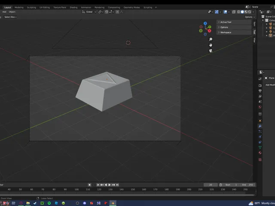Open the Object Constraints properties icon
Image resolution: width=275 pixels, height=206 pixels.
pos(260,142)
